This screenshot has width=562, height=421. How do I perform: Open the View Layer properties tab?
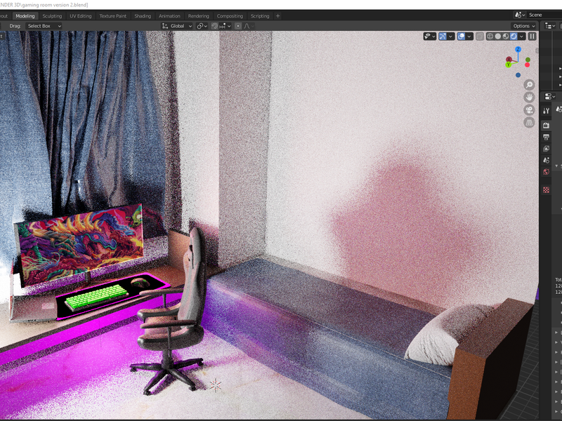546,149
